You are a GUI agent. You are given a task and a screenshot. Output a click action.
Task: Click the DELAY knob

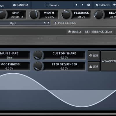99,14
